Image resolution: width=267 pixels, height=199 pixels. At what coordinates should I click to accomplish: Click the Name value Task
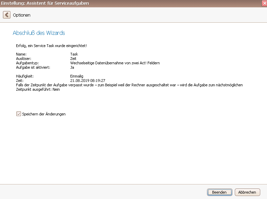tap(74, 54)
